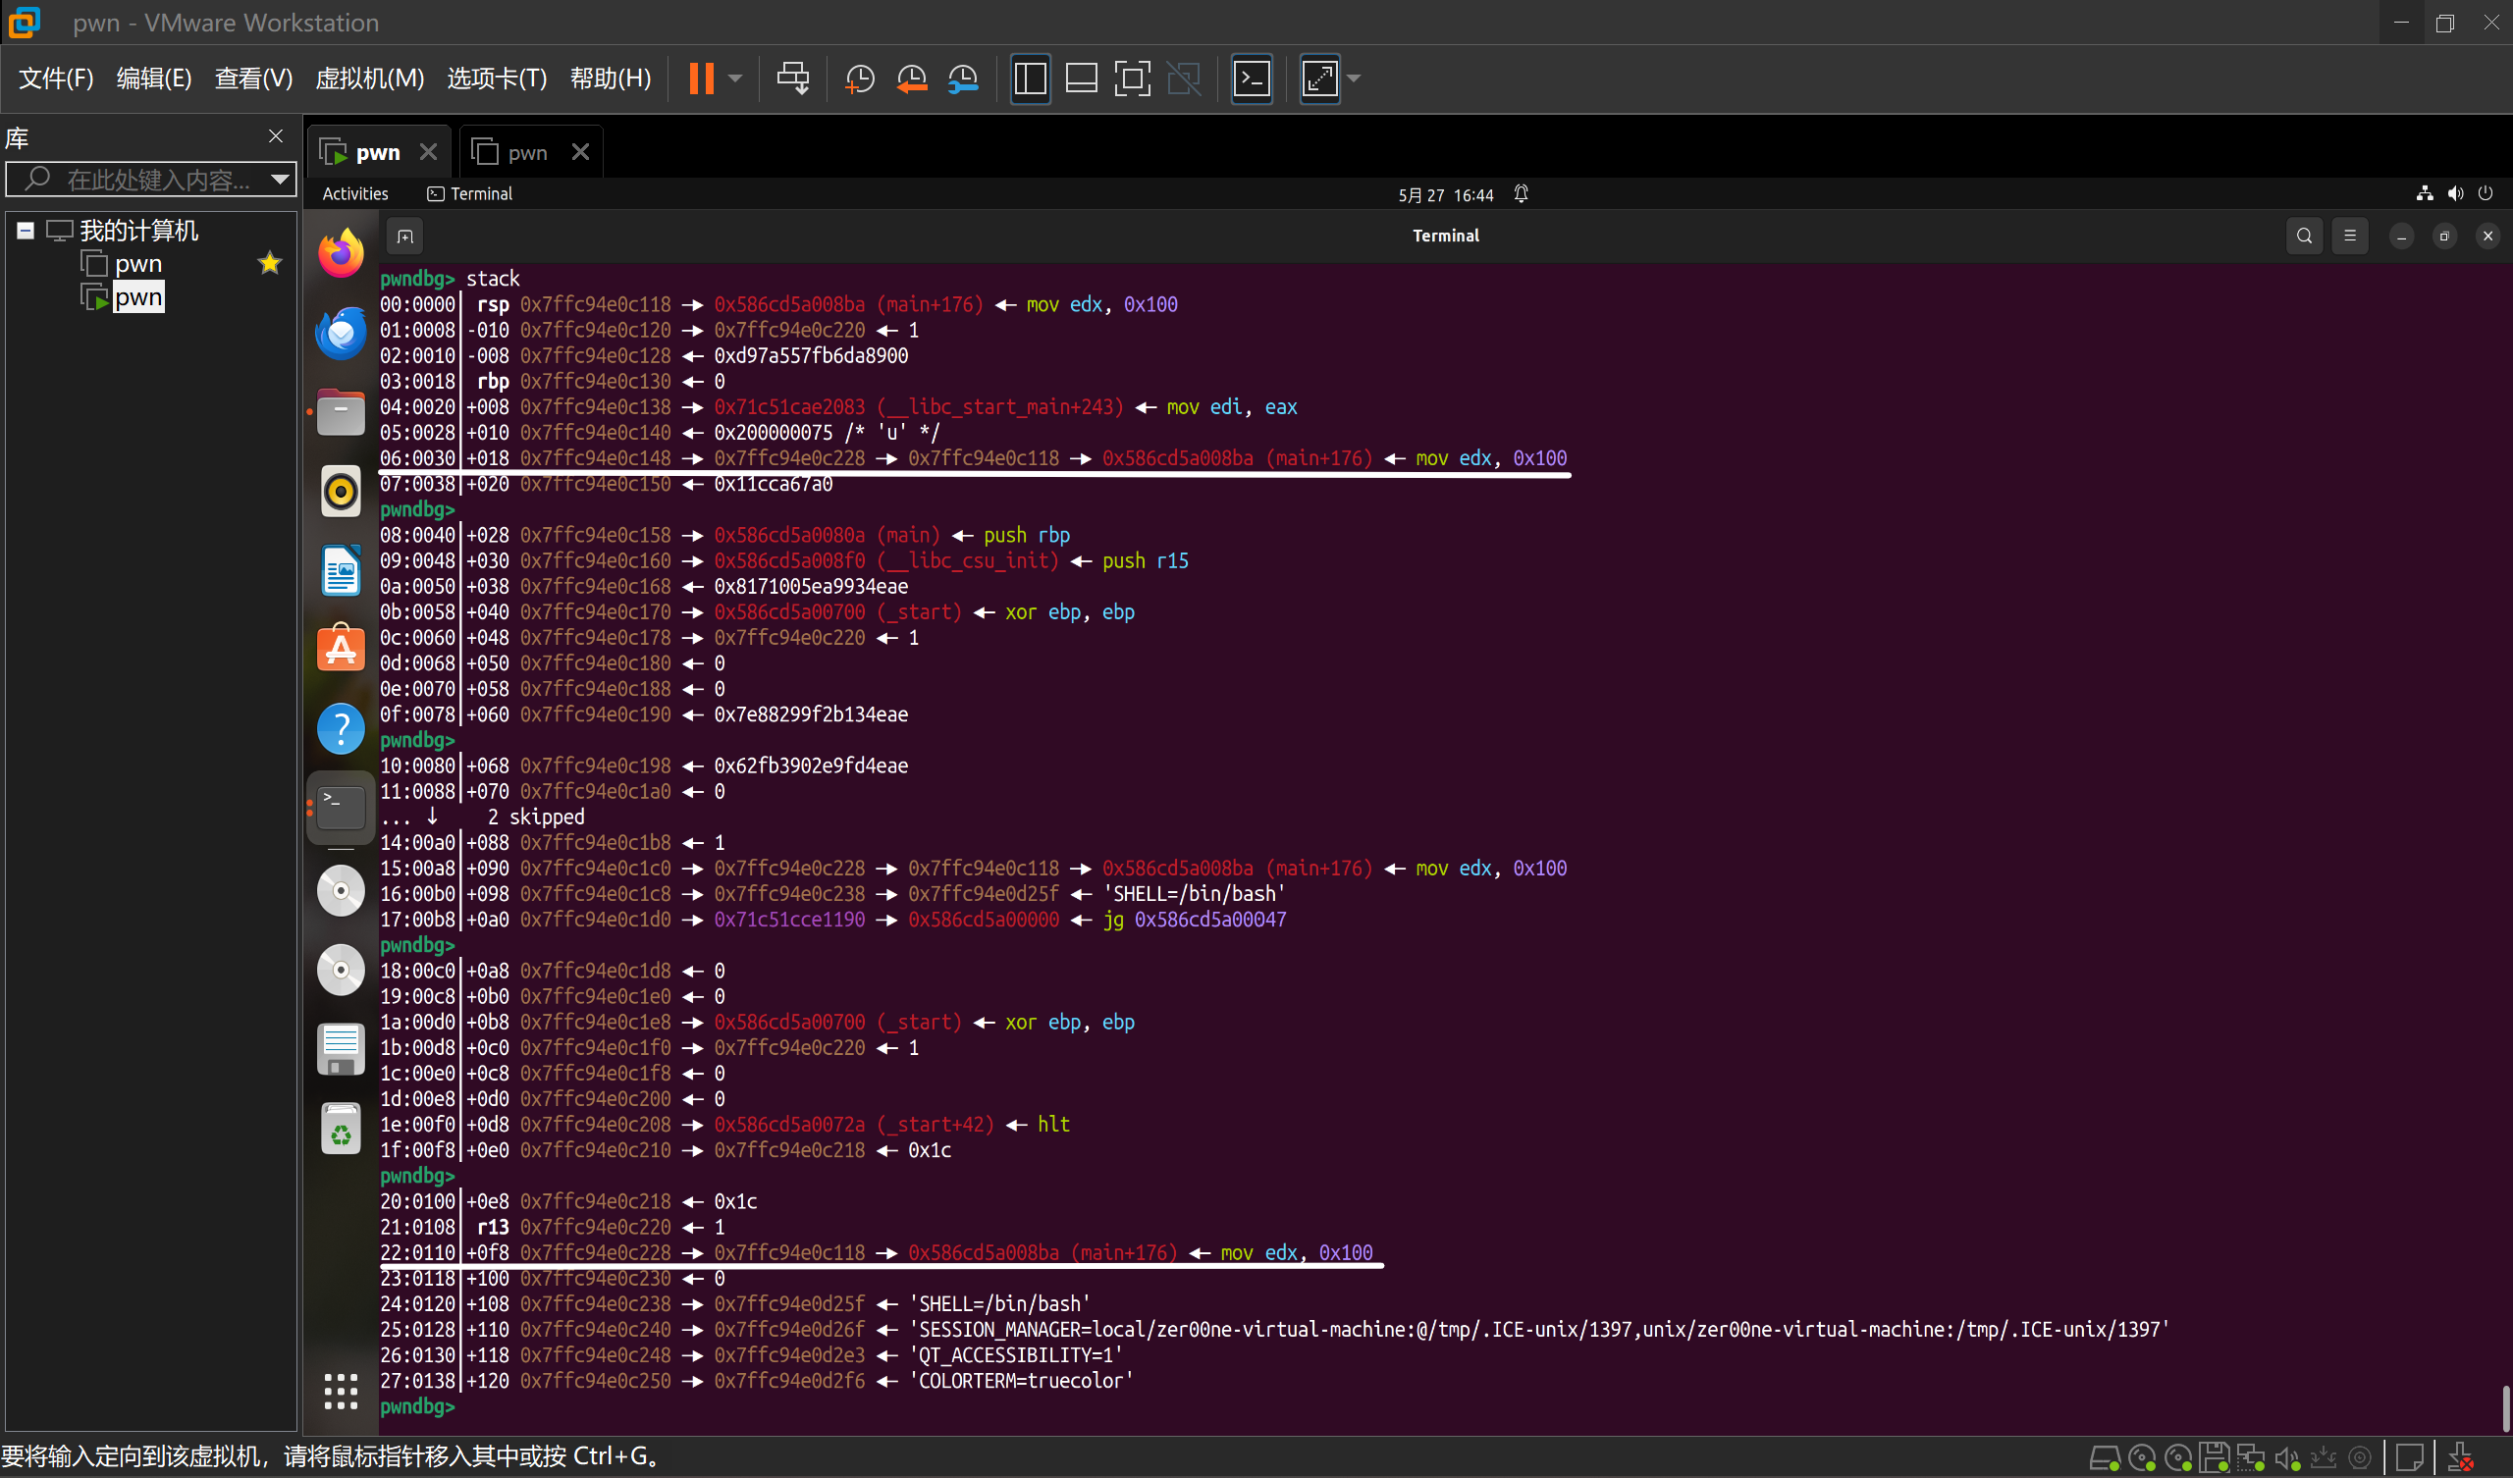Show all applications grid
The image size is (2513, 1478).
click(x=340, y=1392)
